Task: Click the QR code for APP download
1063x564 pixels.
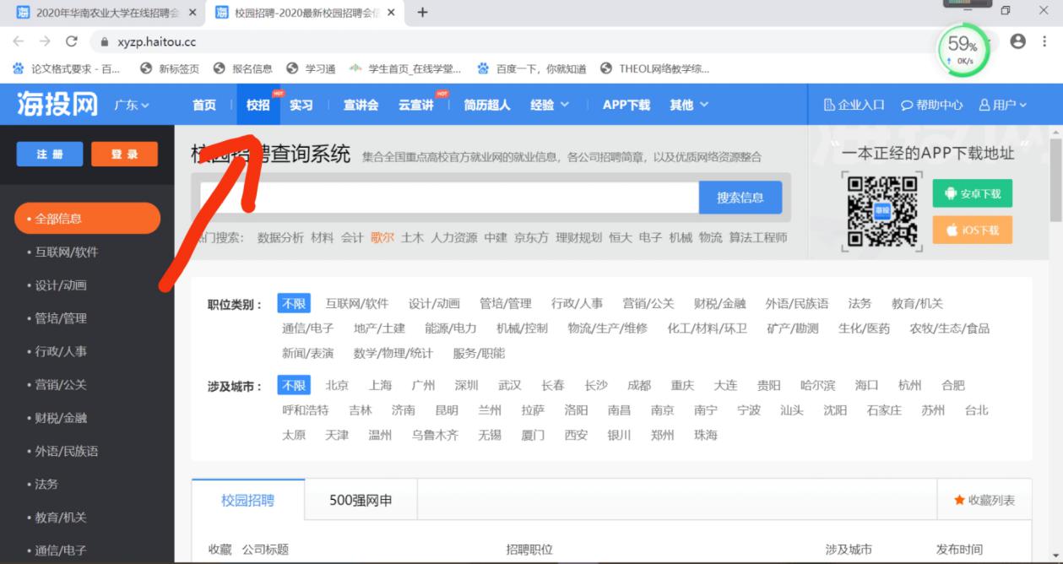Action: [881, 210]
